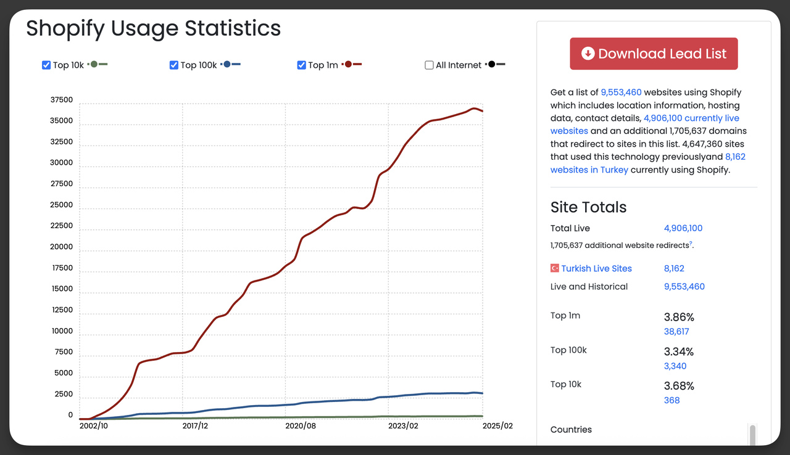Click the green Top 10k legend marker
Screen dimensions: 790x455
(98, 64)
